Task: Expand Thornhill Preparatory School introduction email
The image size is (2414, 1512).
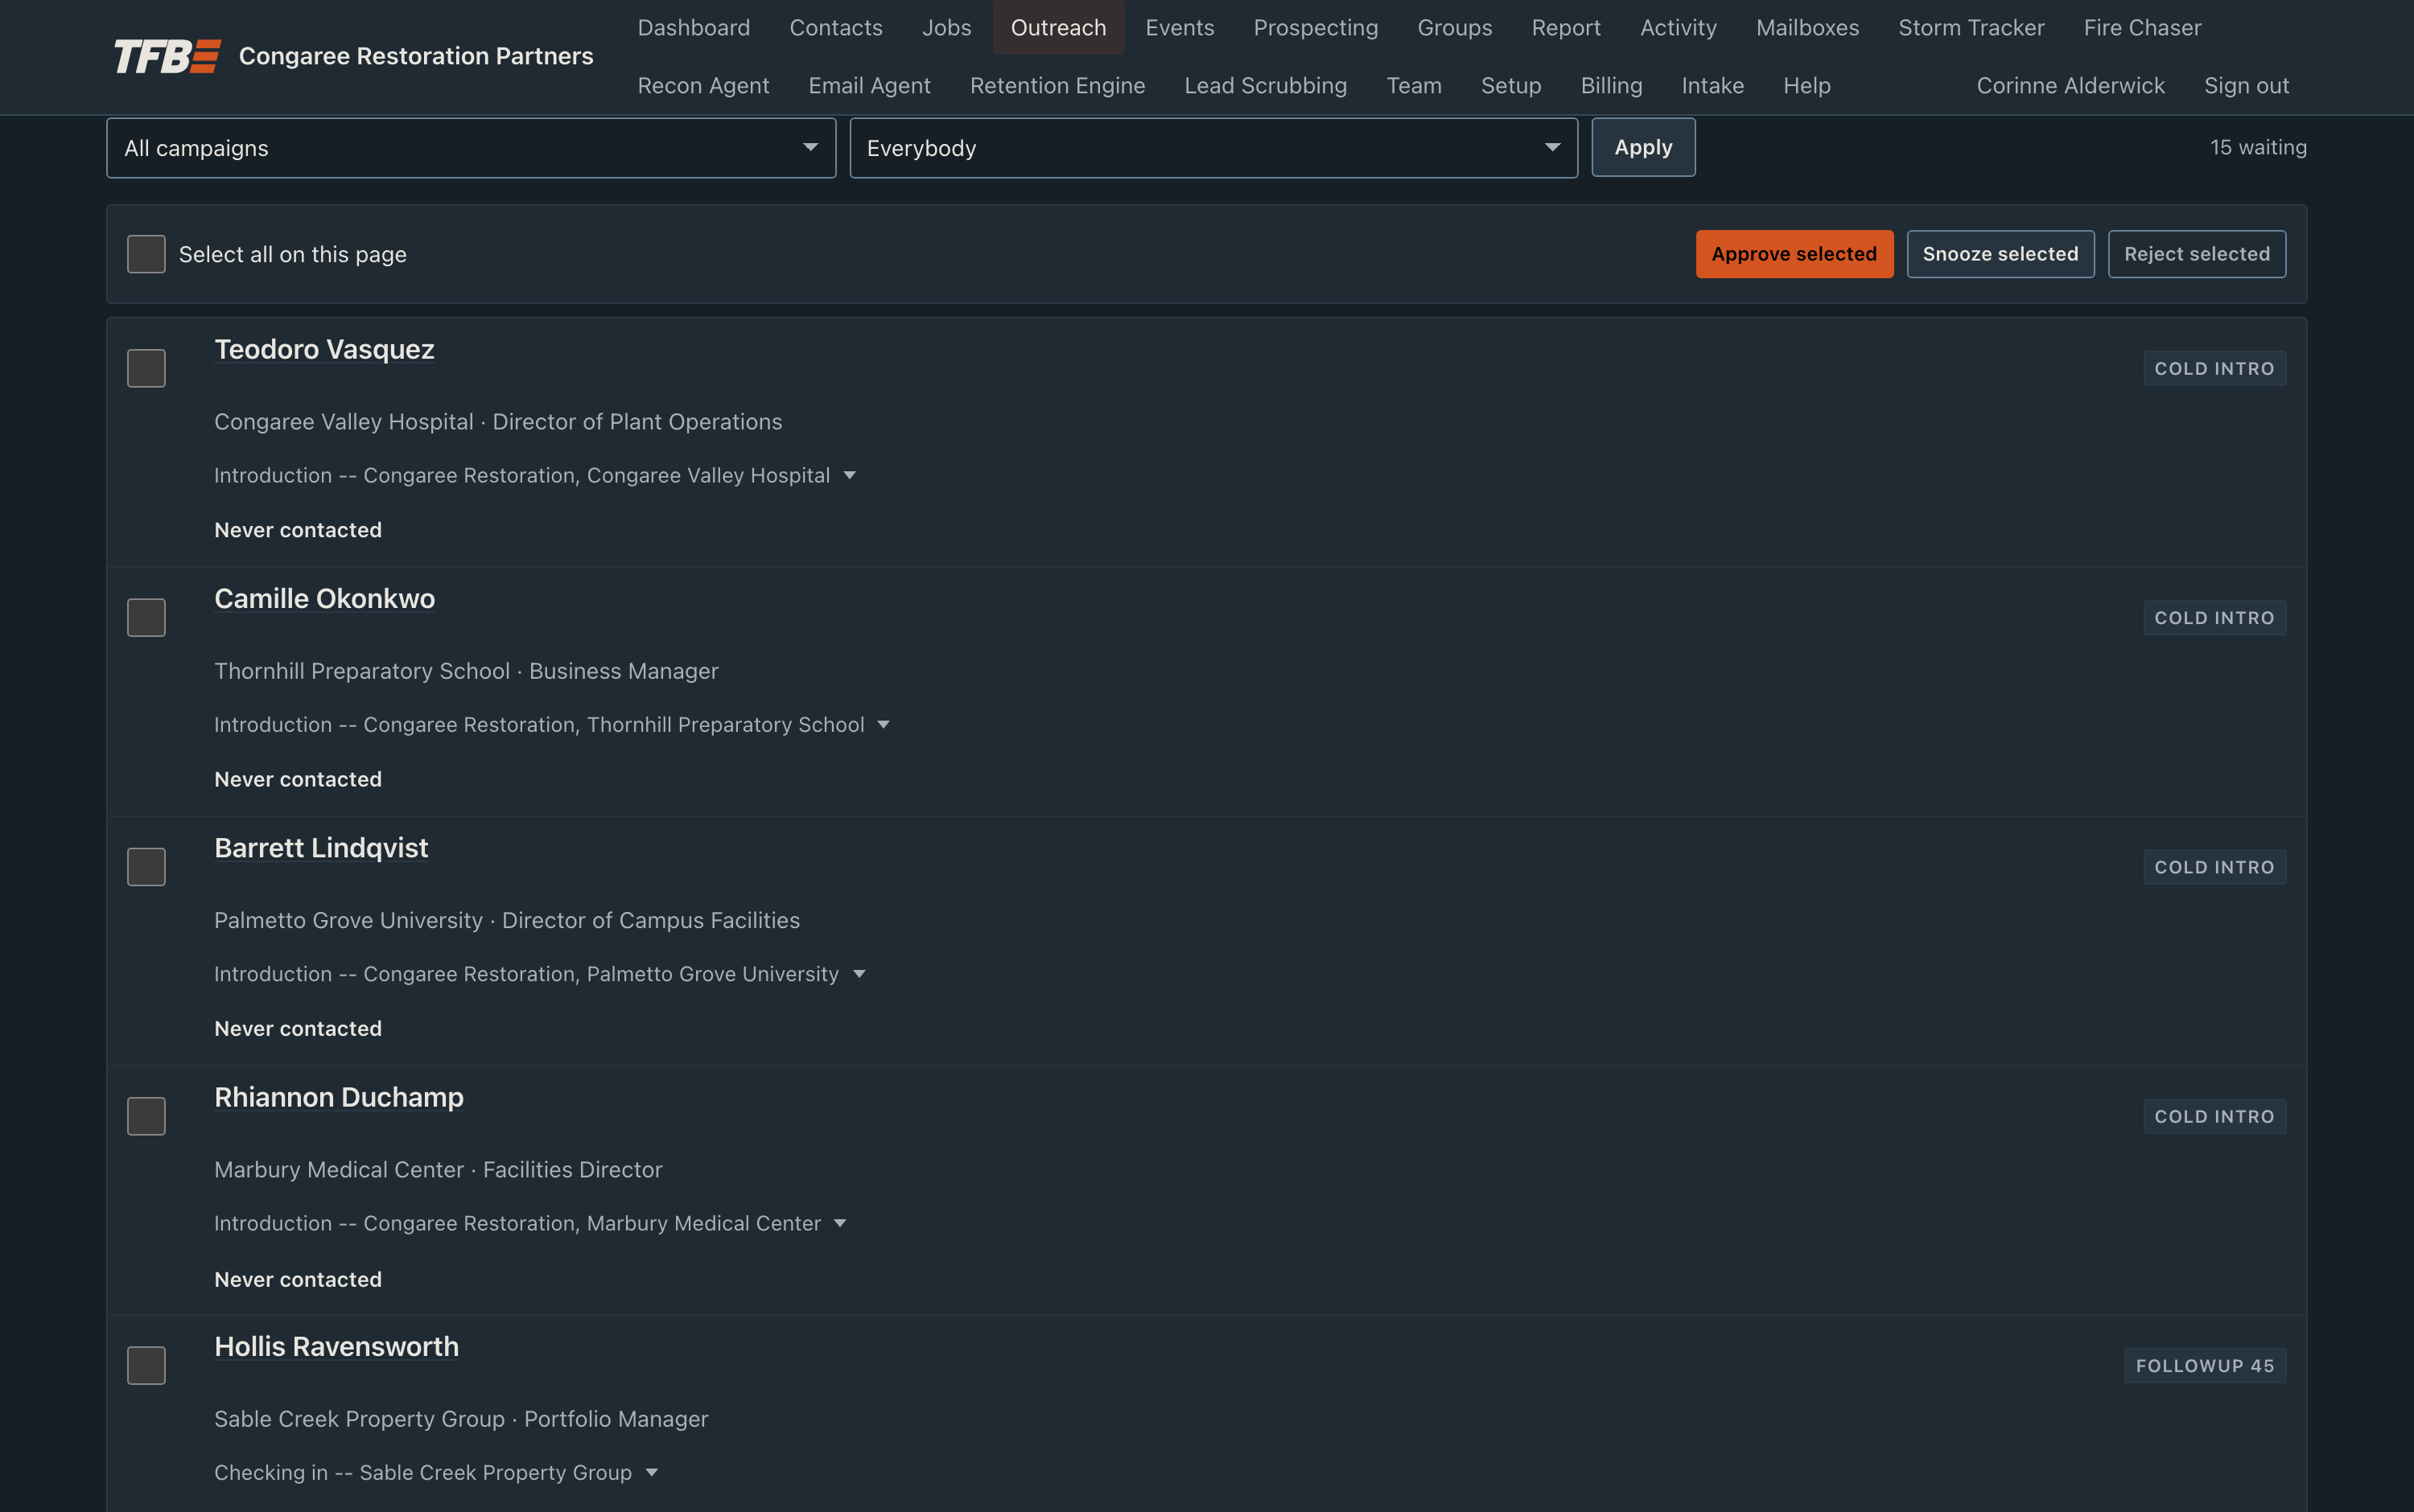Action: [884, 725]
